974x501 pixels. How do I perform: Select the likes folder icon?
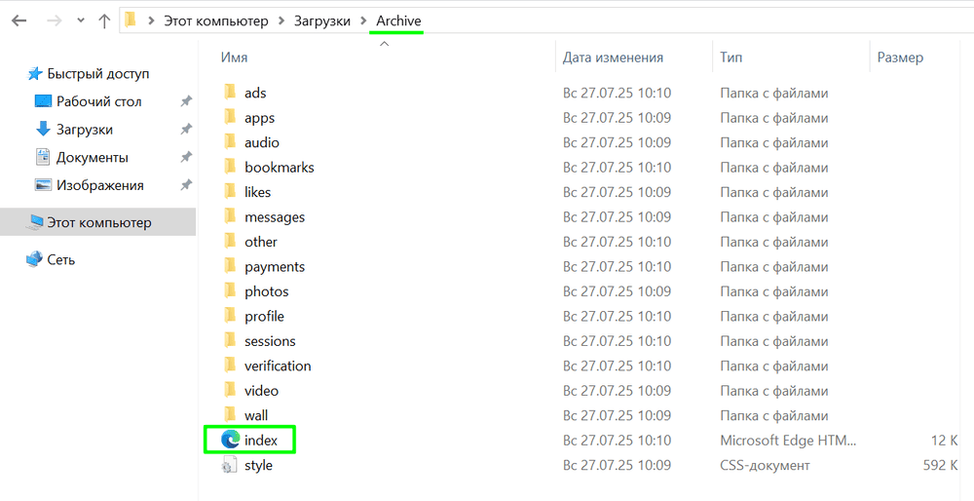[x=230, y=191]
